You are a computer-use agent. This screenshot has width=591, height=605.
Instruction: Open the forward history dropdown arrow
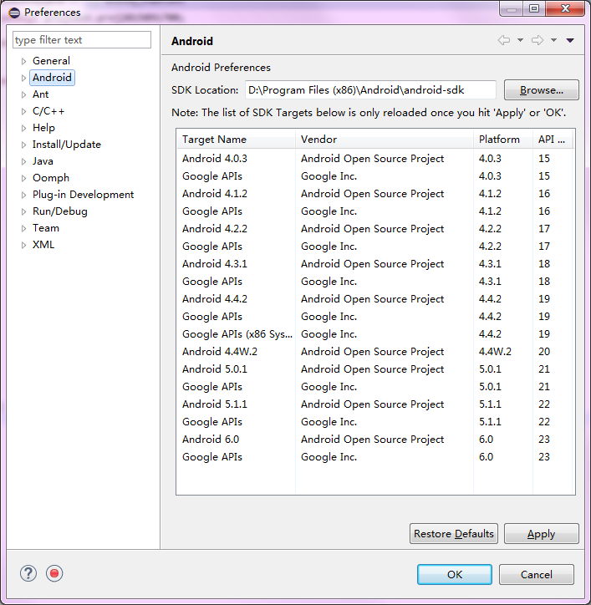pos(553,40)
